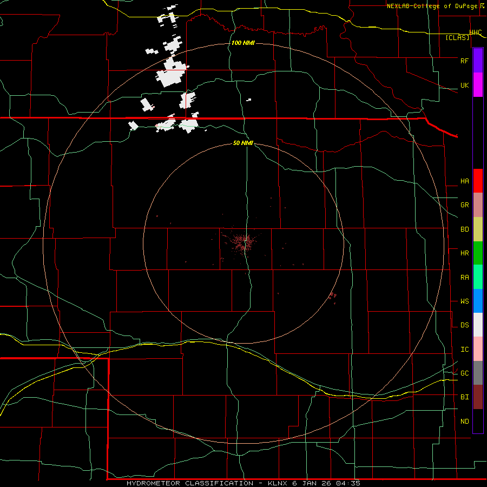Image resolution: width=487 pixels, height=487 pixels.
Task: Select the red HA legend swatch
Action: pos(478,181)
